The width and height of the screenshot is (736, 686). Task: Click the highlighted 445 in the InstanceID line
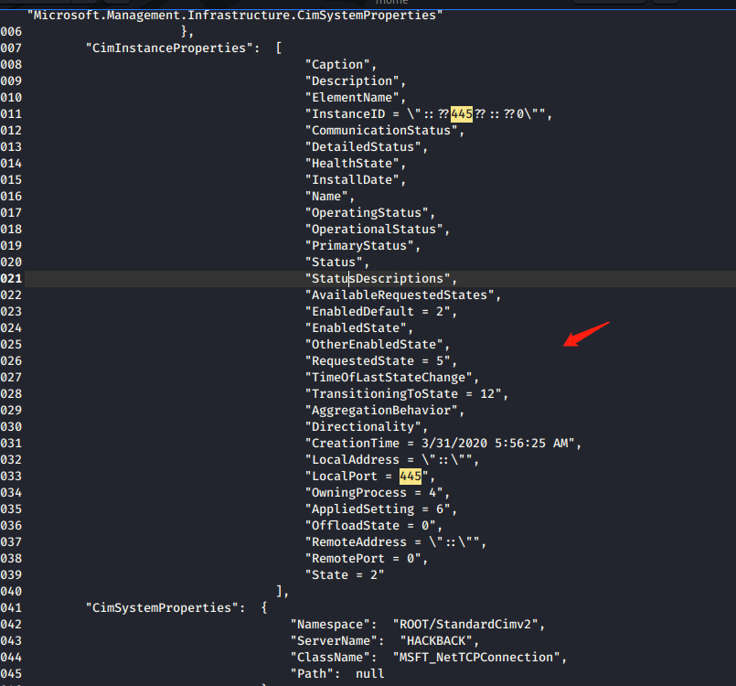tap(462, 113)
